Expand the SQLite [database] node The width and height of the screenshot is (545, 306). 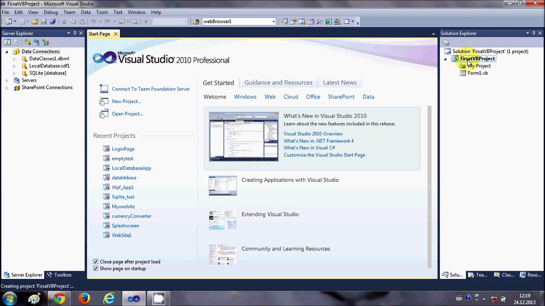[14, 73]
